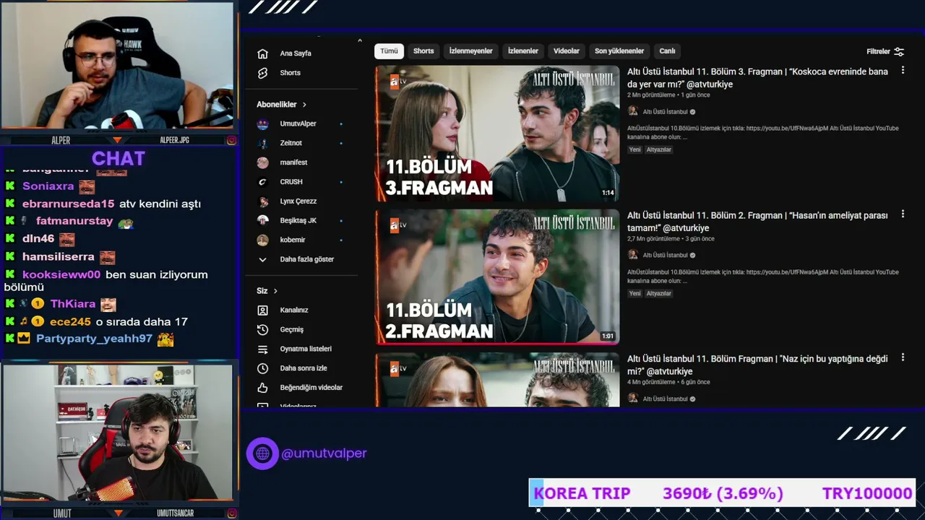Open the Beğendiğim videolar thumbs-up icon
The height and width of the screenshot is (520, 925).
pos(263,388)
